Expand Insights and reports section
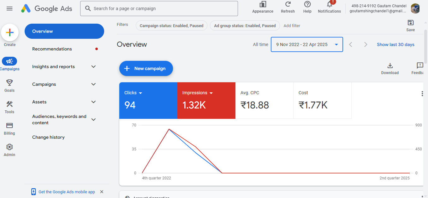Viewport: 428px width, 198px height. pyautogui.click(x=93, y=67)
